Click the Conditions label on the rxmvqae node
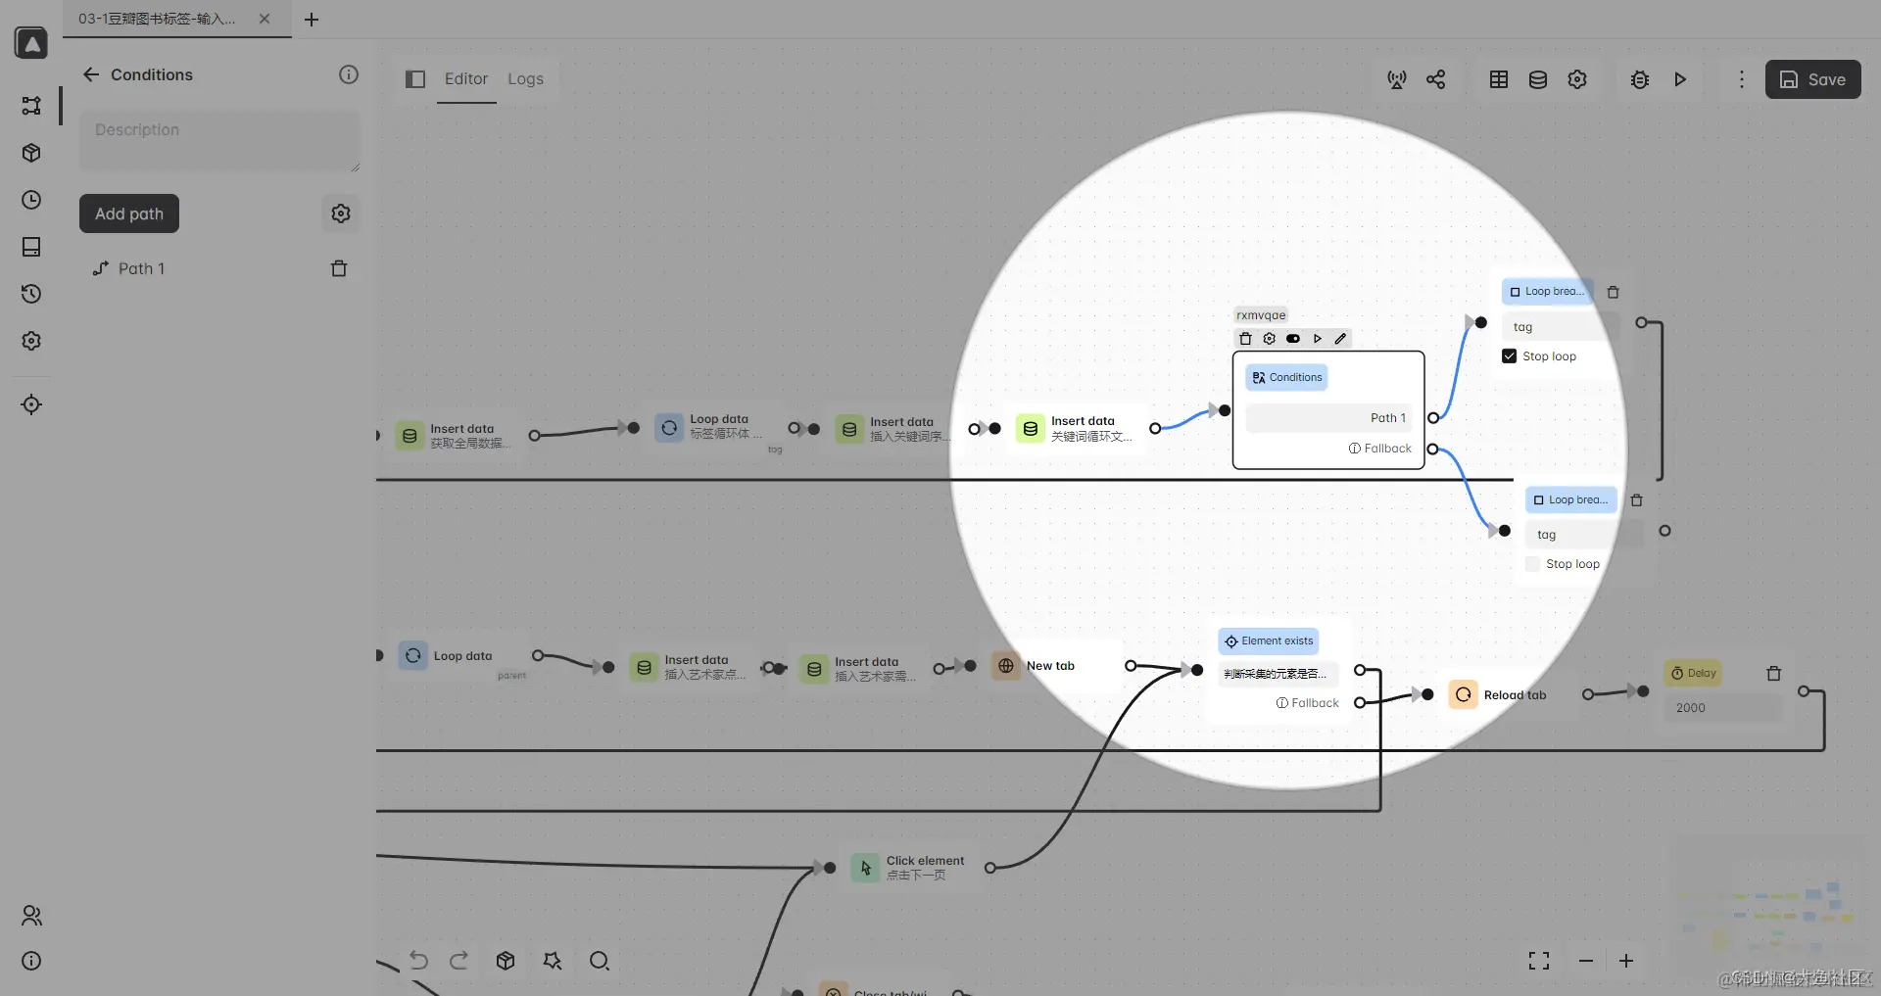 pyautogui.click(x=1287, y=378)
